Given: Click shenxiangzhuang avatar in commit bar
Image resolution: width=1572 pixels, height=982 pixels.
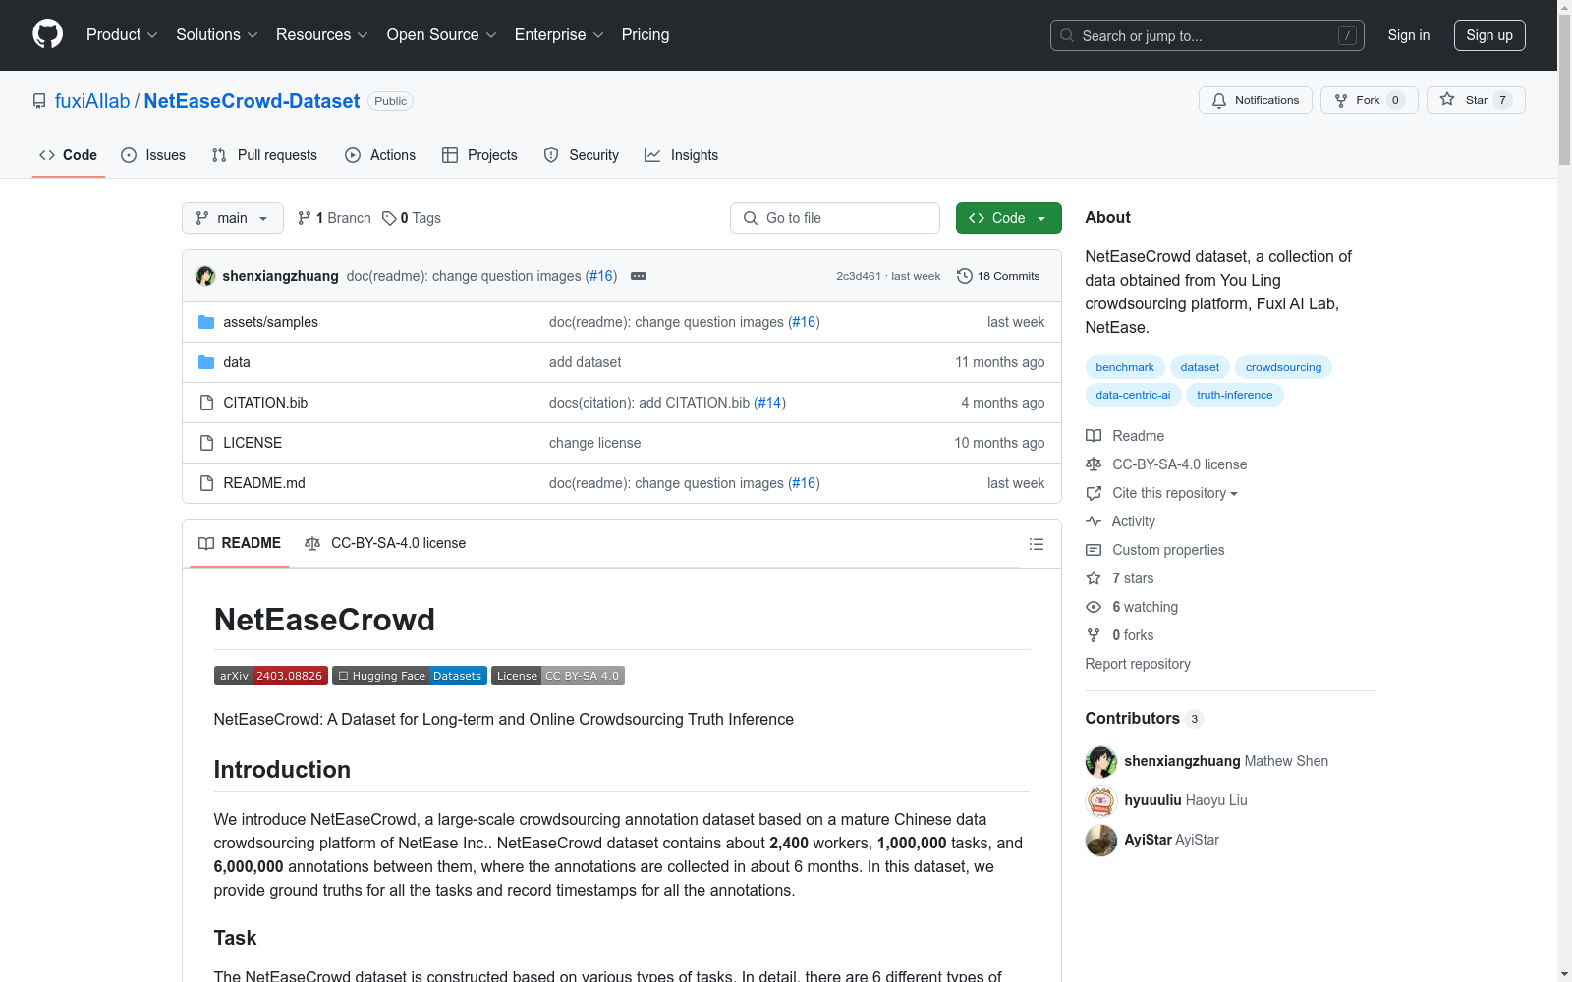Looking at the screenshot, I should point(205,276).
